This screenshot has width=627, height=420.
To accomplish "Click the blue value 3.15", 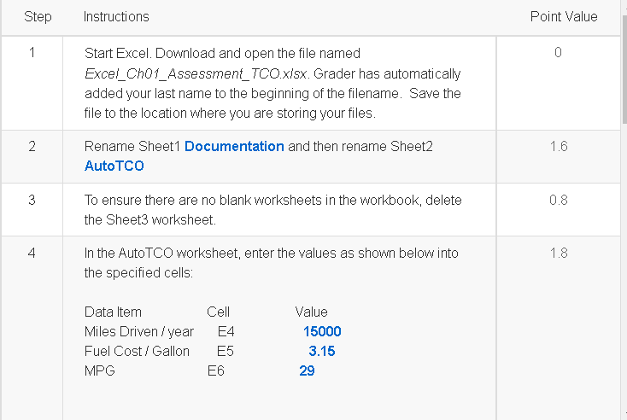I will point(321,351).
